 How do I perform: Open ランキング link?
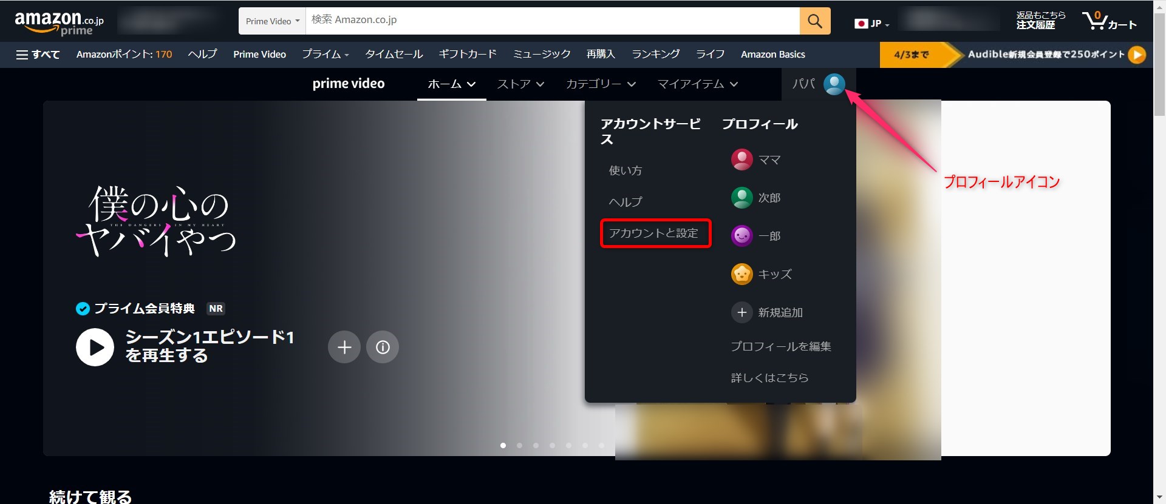pyautogui.click(x=656, y=55)
